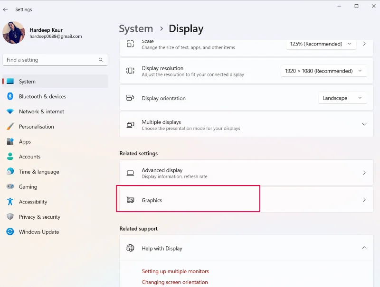Image resolution: width=380 pixels, height=287 pixels.
Task: Click the Time & language globe-clock icon
Action: click(10, 171)
